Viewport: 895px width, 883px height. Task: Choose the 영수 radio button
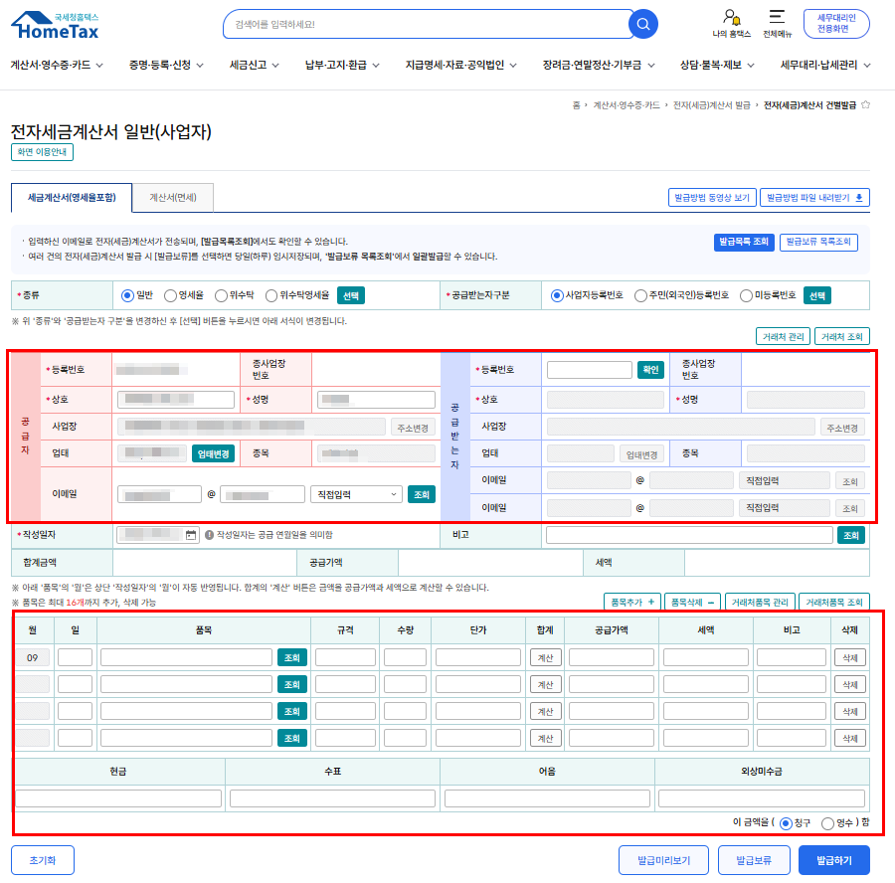[827, 823]
